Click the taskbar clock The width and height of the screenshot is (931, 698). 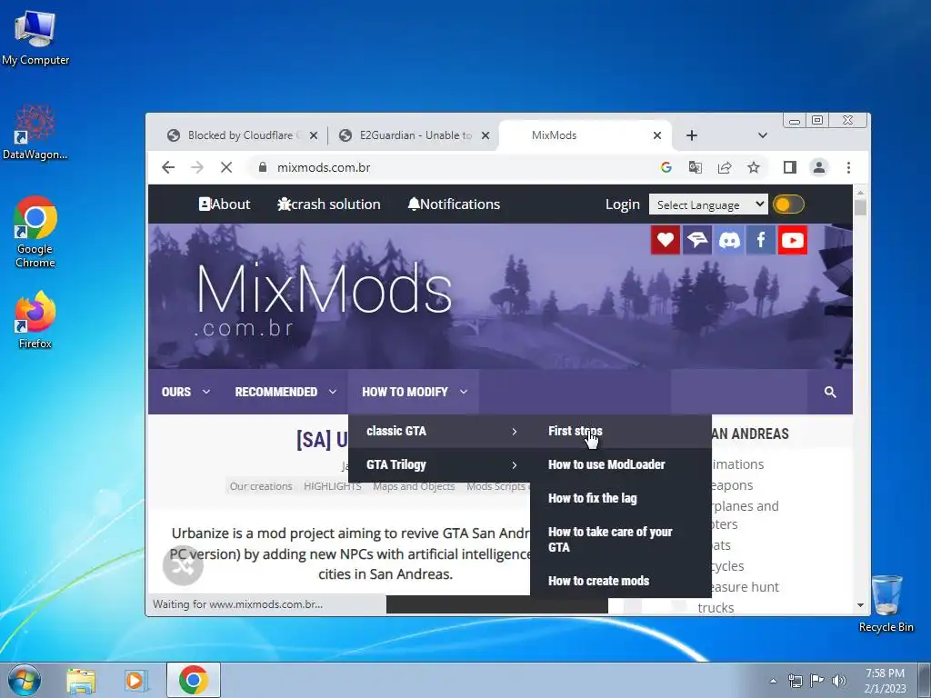[885, 681]
